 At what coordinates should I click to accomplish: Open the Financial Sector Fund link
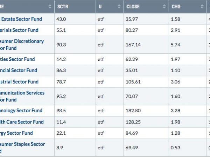coord(19,70)
